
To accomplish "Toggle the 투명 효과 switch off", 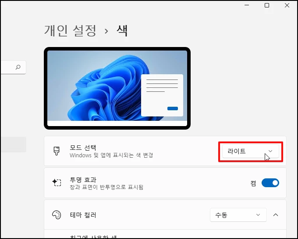I will pos(270,183).
